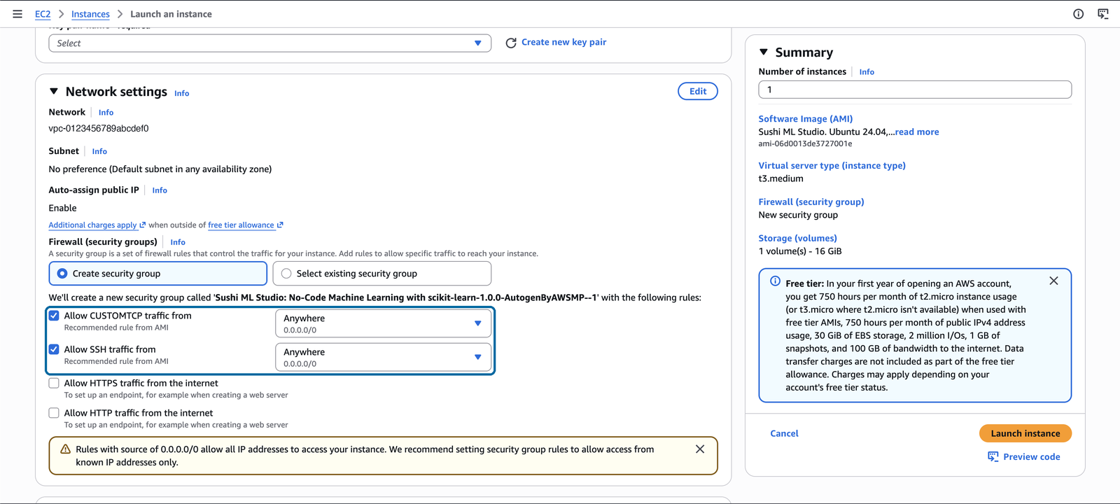The width and height of the screenshot is (1120, 504).
Task: Click the refresh icon beside Create new key pair
Action: (x=511, y=43)
